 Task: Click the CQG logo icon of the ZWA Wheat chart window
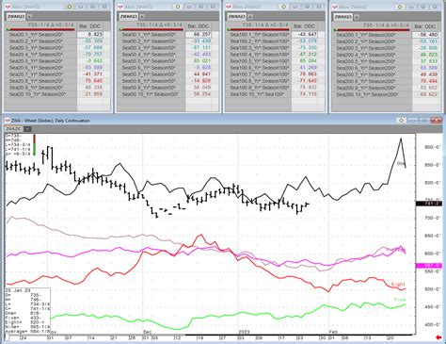(8, 121)
